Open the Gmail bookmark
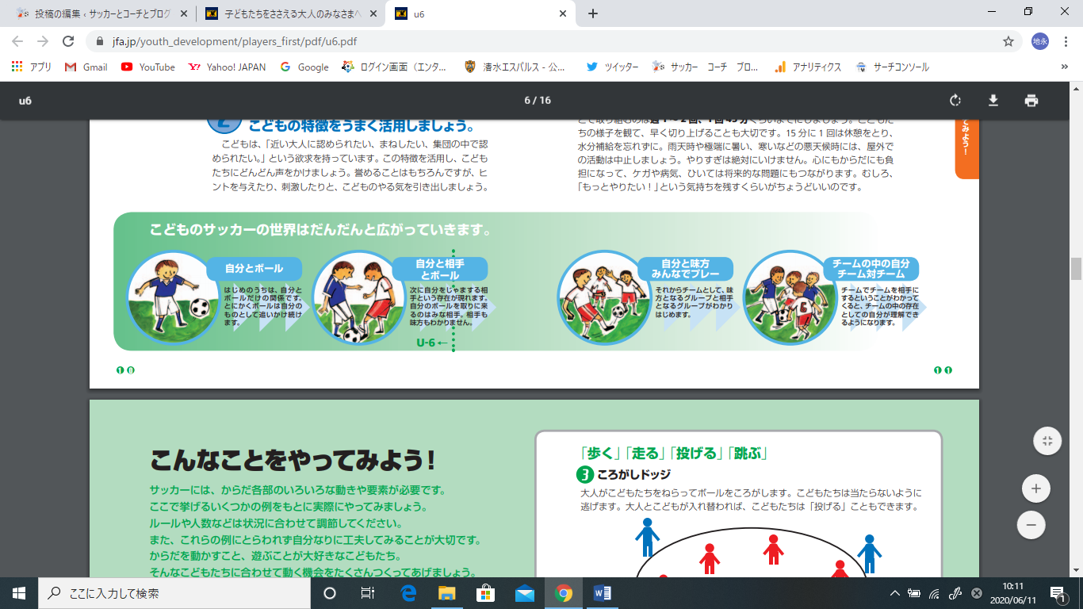 86,67
